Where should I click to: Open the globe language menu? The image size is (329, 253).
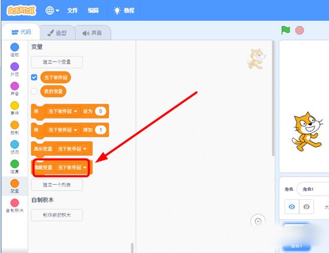click(x=52, y=10)
